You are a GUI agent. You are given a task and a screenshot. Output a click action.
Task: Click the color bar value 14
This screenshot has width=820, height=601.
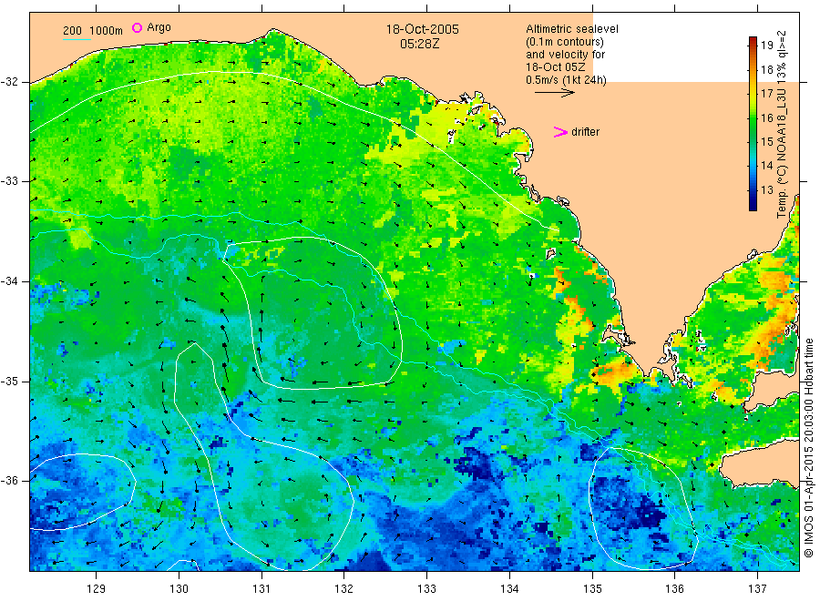coord(766,166)
